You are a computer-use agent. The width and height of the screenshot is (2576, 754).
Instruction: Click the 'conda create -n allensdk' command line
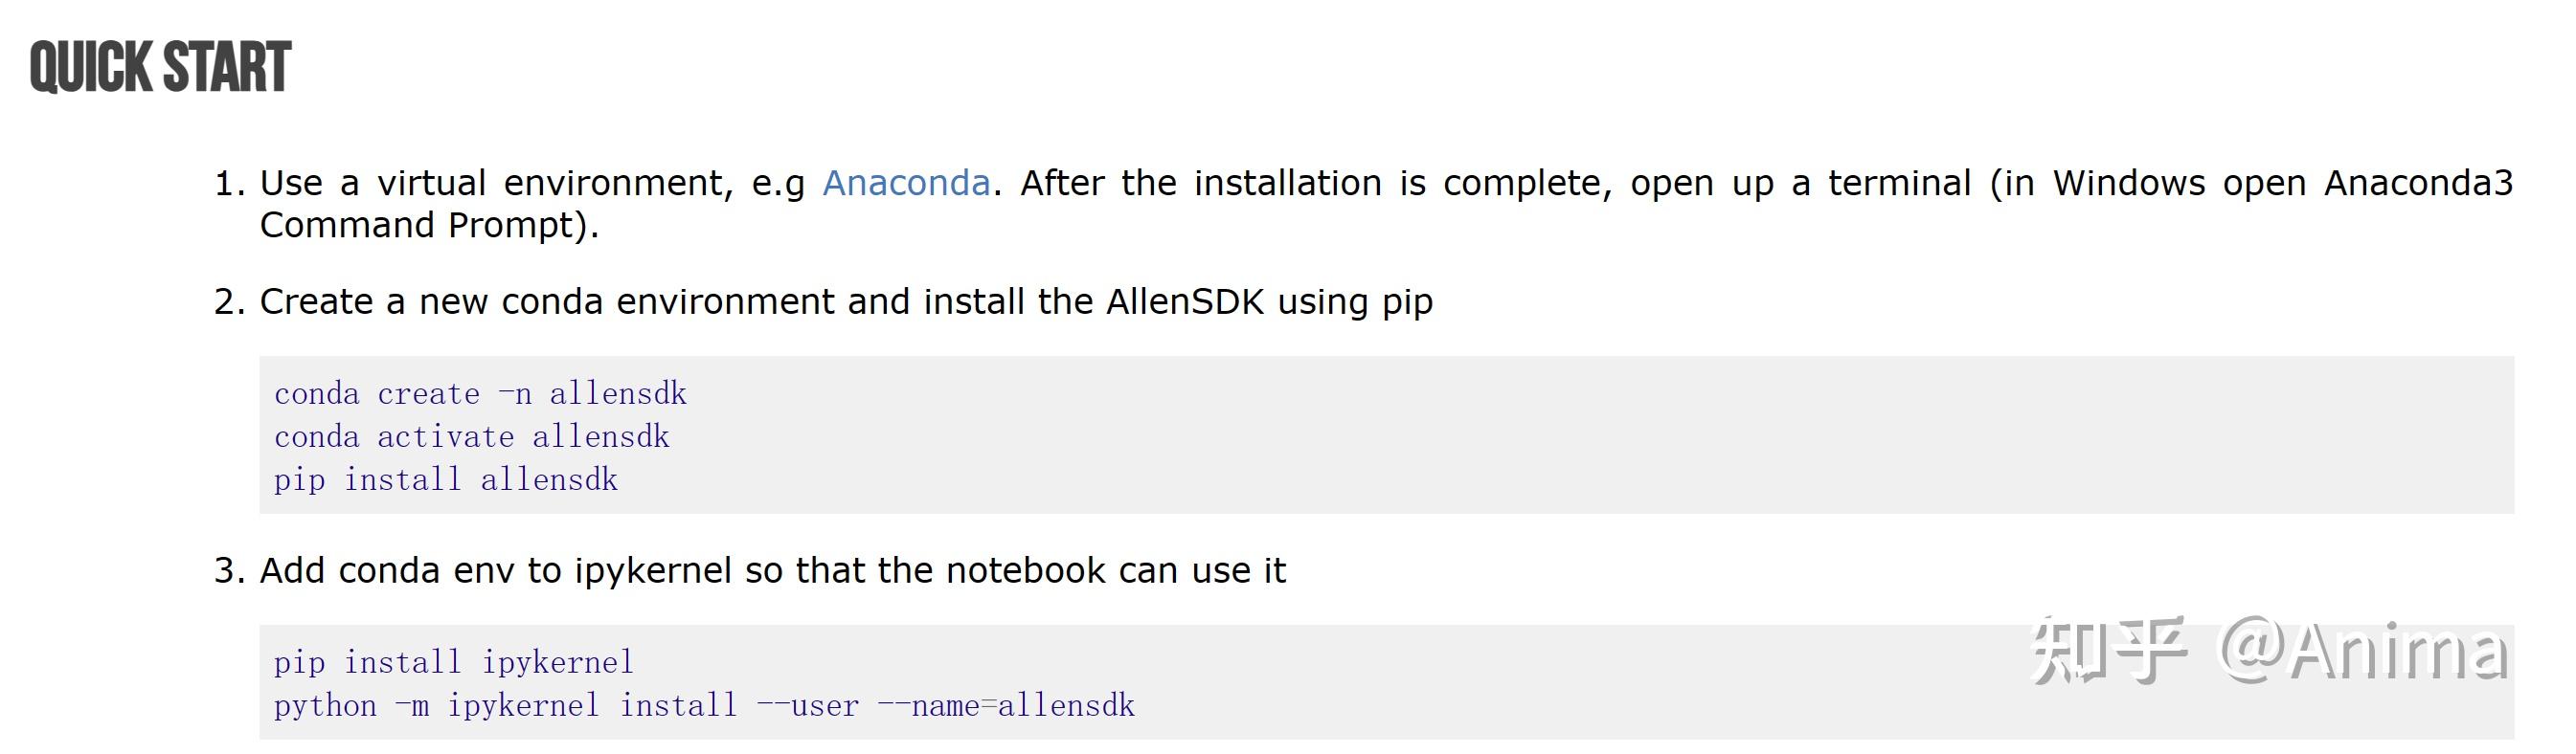[x=480, y=393]
